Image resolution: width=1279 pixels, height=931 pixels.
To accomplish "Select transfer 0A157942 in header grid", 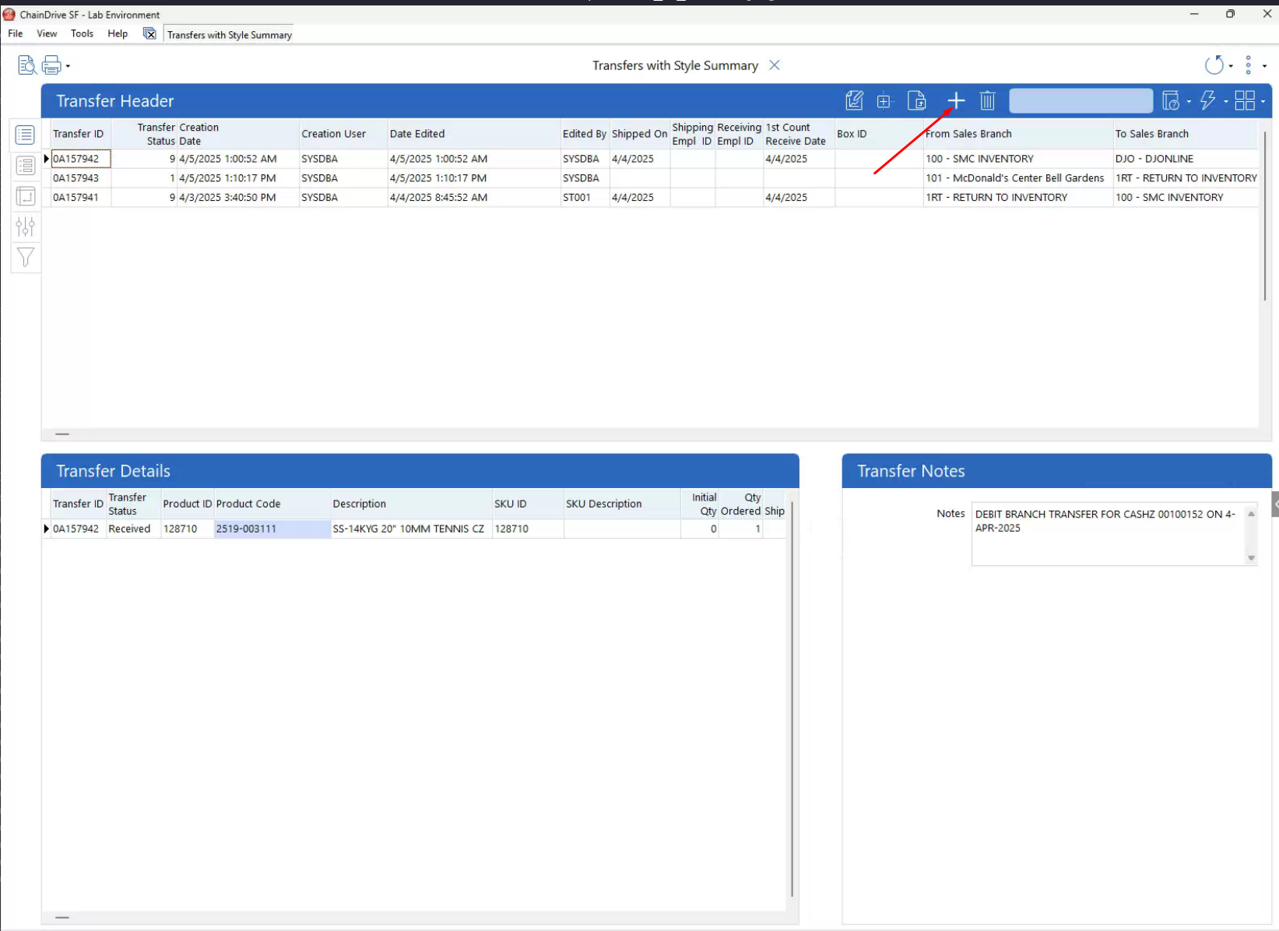I will (81, 159).
